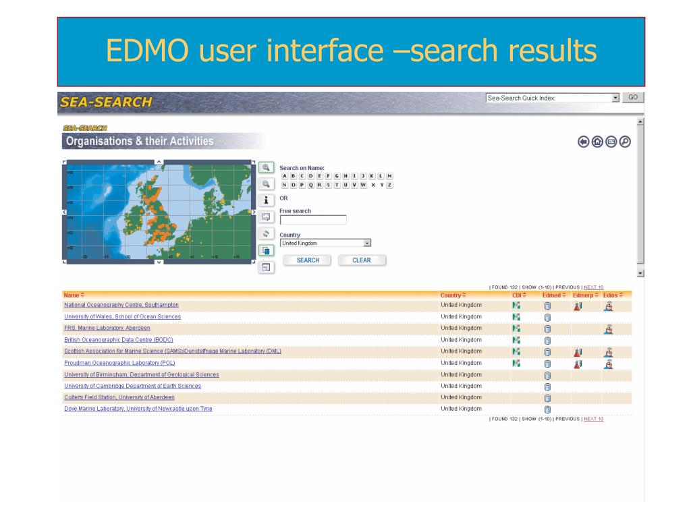Open Edios icon for National Oceanography Centre
This screenshot has width=691, height=518.
click(609, 306)
